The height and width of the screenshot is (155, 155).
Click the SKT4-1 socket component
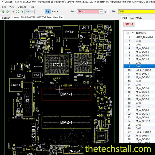coord(71,32)
